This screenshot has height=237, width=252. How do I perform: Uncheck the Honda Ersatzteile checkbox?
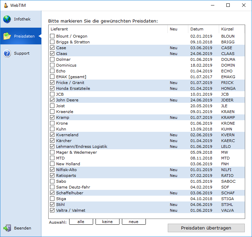click(x=52, y=88)
